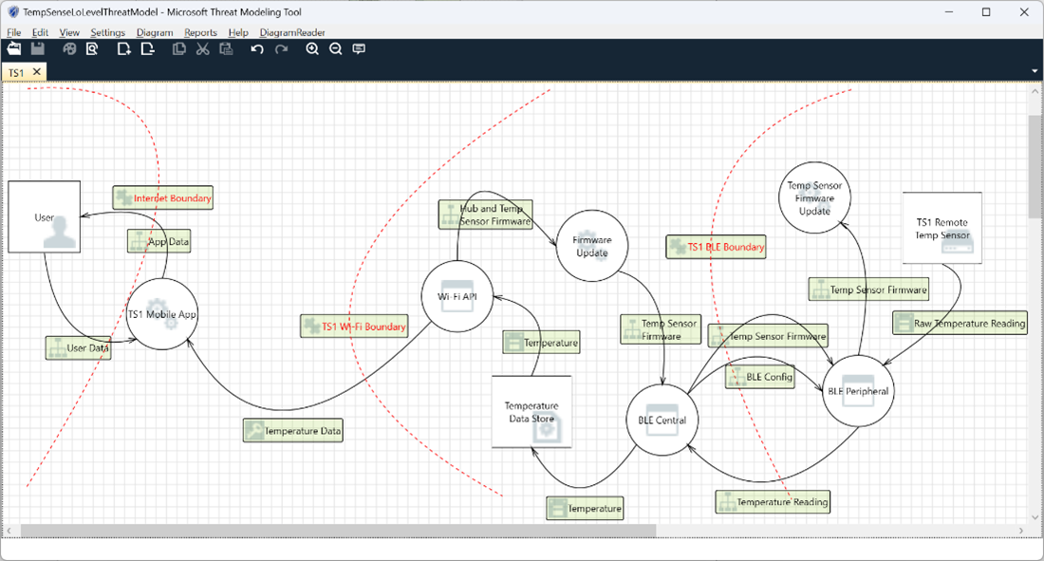The height and width of the screenshot is (561, 1044).
Task: Zoom out of the diagram
Action: [335, 49]
